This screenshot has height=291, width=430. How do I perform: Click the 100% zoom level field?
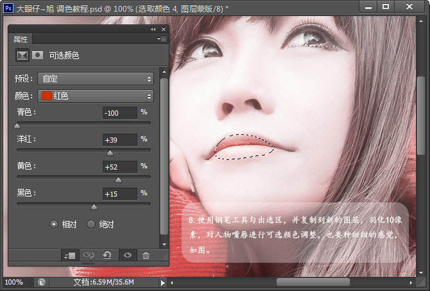click(15, 282)
